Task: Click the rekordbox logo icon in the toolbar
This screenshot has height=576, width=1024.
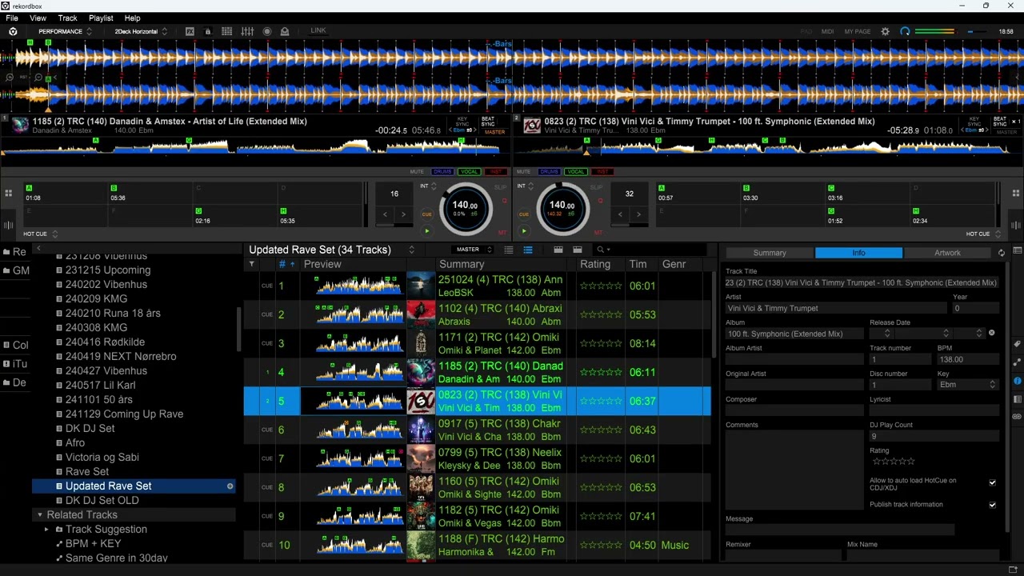Action: [13, 31]
